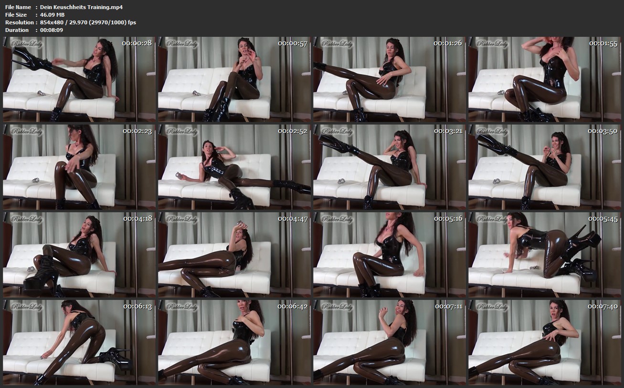Open the thumbnail timestamped 00:07:11

390,342
